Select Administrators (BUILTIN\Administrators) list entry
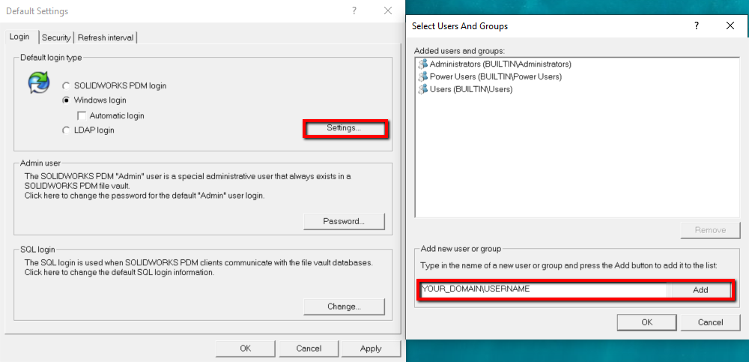Viewport: 749px width, 362px height. 494,64
